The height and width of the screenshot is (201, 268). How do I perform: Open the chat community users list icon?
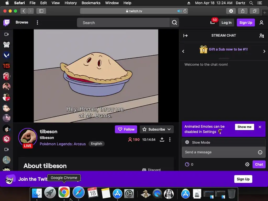[x=262, y=36]
